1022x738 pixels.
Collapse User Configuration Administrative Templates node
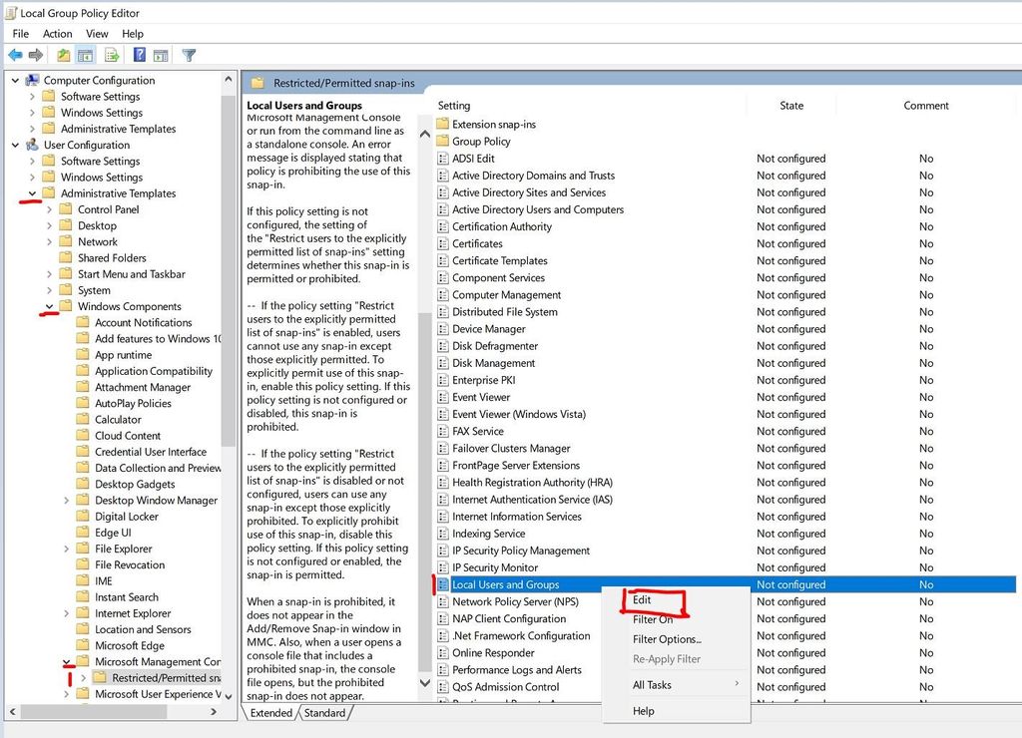point(33,193)
